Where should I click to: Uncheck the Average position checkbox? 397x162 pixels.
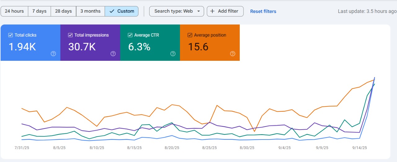pyautogui.click(x=190, y=35)
